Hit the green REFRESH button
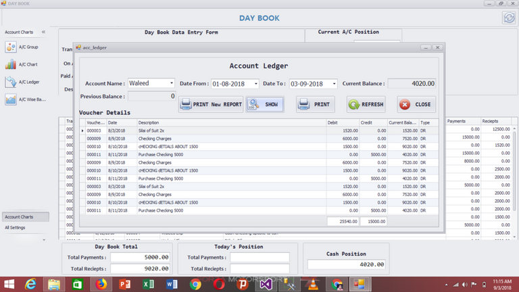 (366, 105)
